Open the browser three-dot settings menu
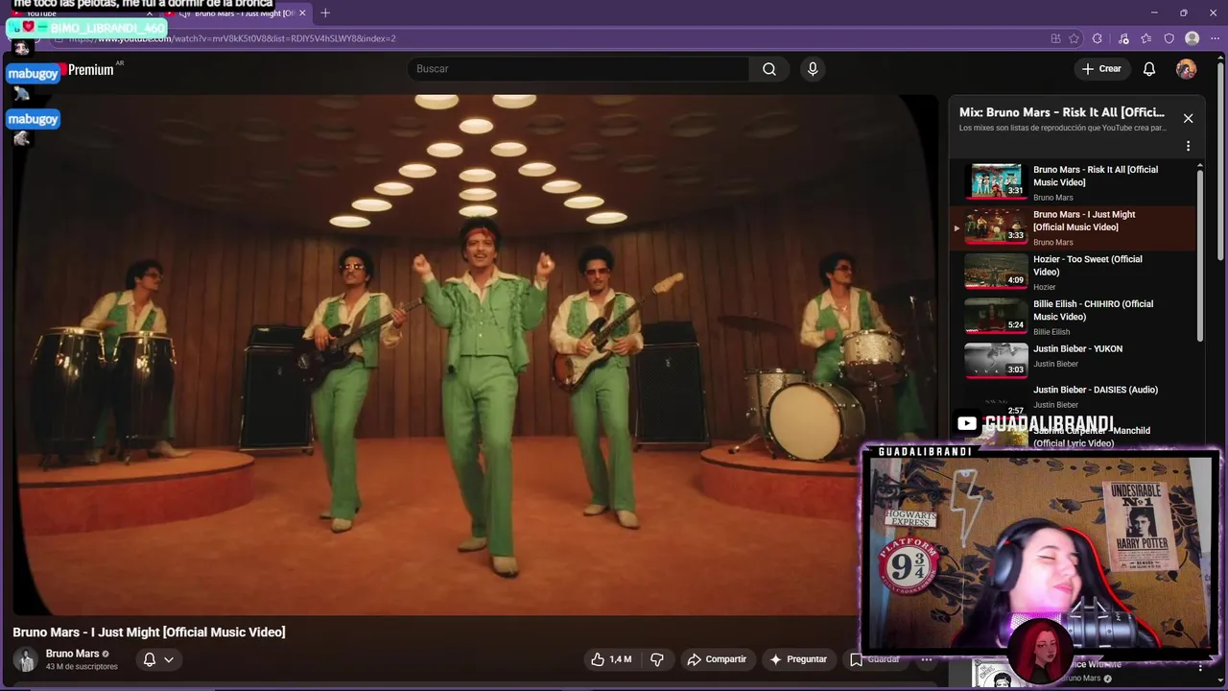The height and width of the screenshot is (691, 1228). click(x=1215, y=38)
